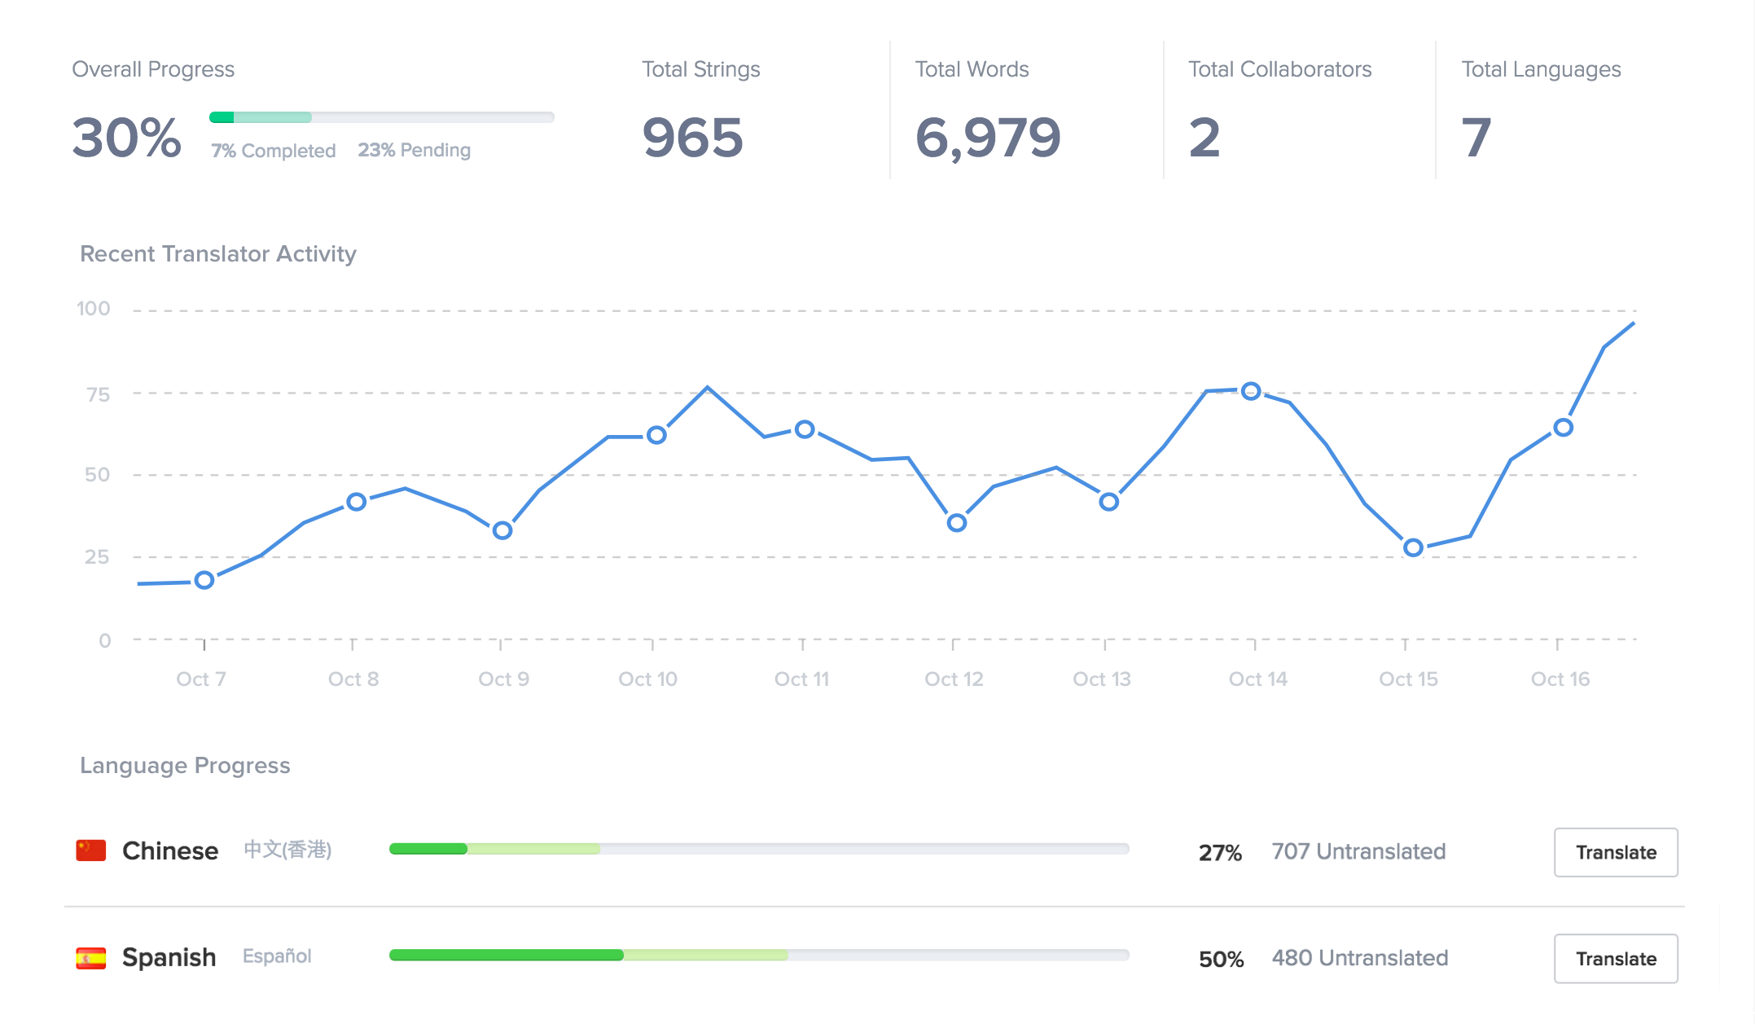The width and height of the screenshot is (1755, 1024).
Task: Click the Oct 12 chart data point
Action: (x=957, y=523)
